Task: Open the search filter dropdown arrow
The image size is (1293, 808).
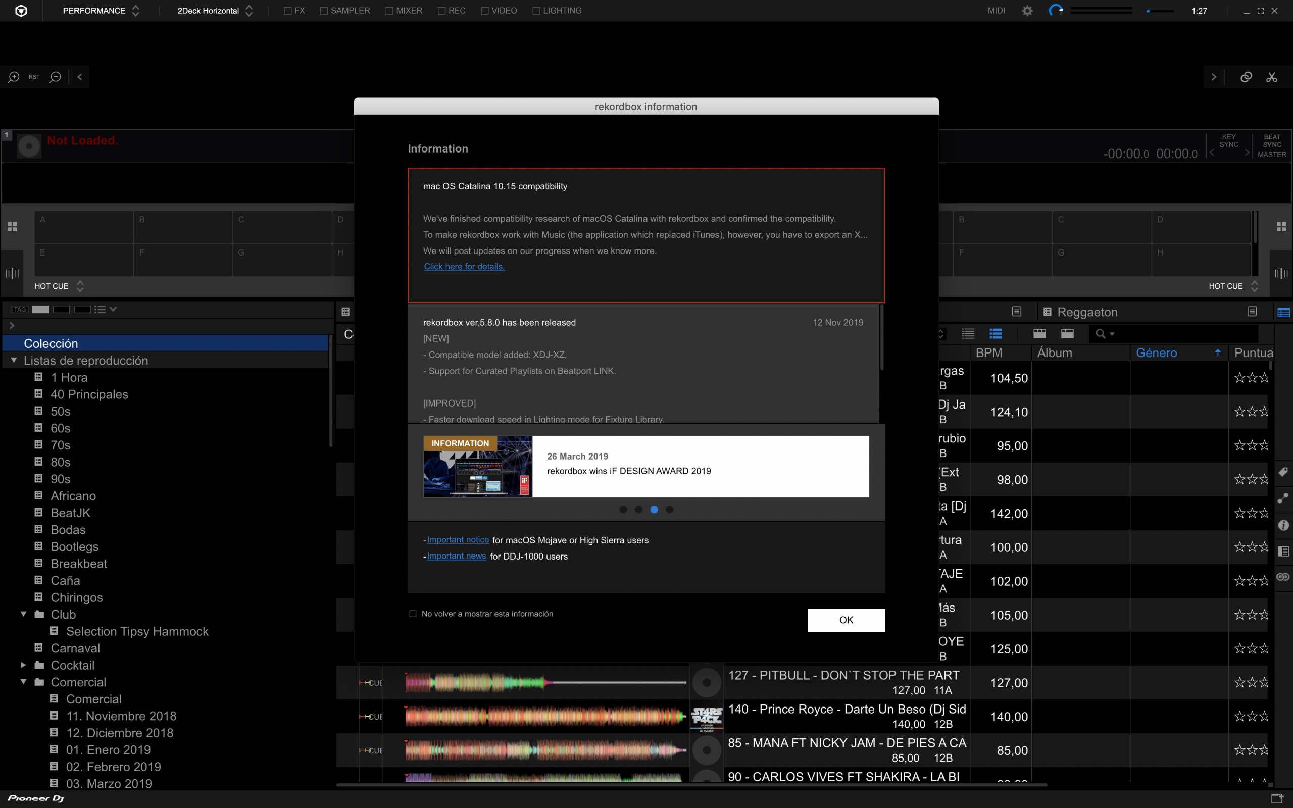Action: (x=1112, y=334)
